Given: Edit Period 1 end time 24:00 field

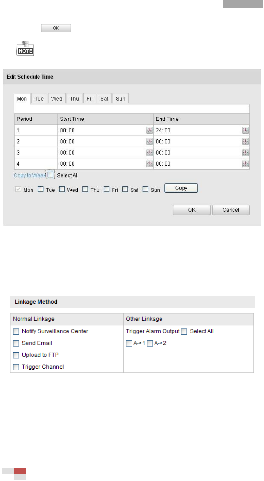Looking at the screenshot, I should (201, 130).
